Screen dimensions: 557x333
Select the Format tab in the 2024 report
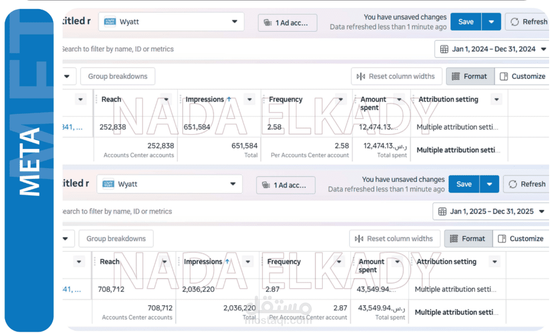[470, 76]
